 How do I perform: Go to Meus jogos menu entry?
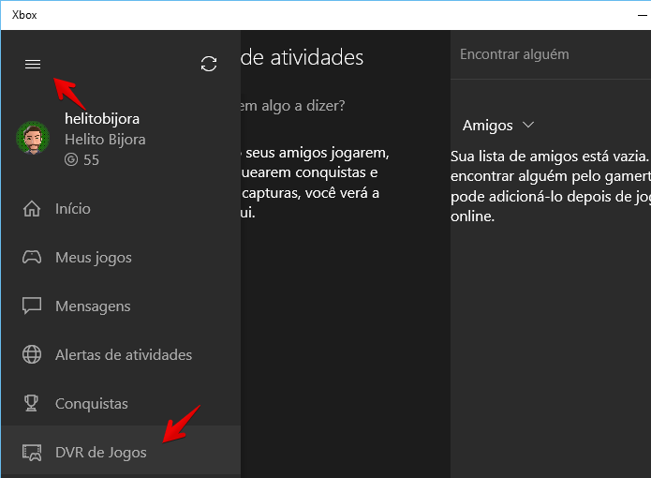pos(121,257)
